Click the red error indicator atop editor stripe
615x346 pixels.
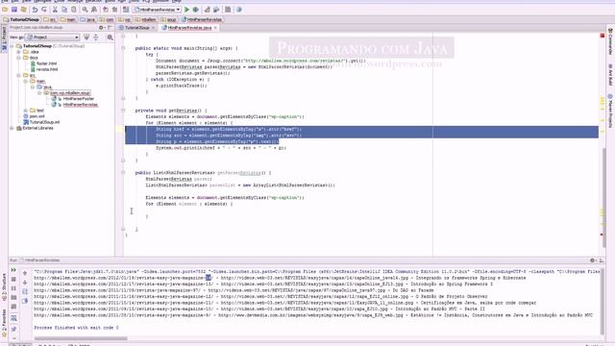603,36
